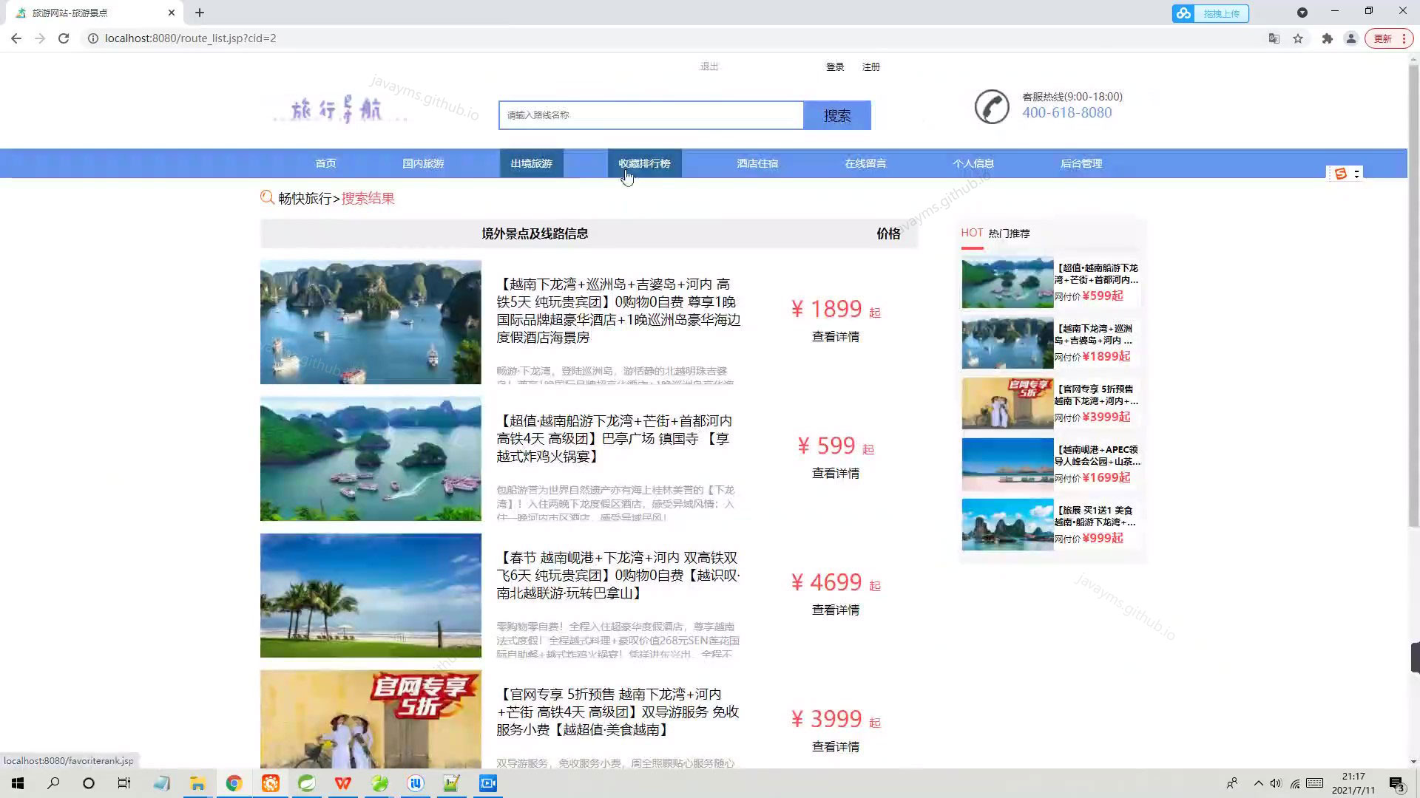Click the magnifier icon beside 畅快旅行 breadcrumb
The width and height of the screenshot is (1420, 798).
268,197
